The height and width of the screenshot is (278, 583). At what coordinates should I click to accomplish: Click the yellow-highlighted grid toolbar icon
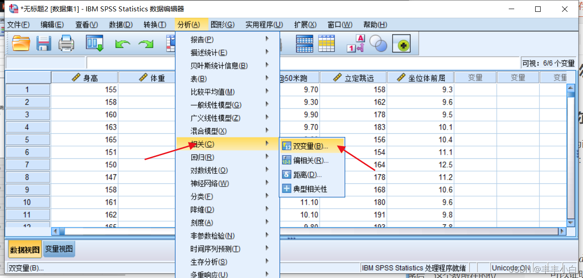(327, 44)
